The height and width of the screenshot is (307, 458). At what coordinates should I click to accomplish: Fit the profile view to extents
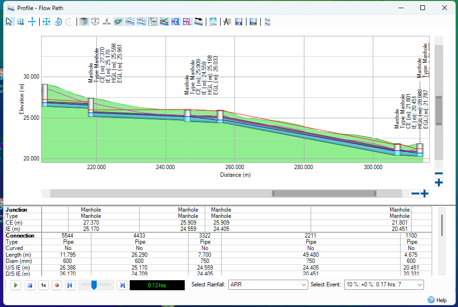[x=46, y=21]
